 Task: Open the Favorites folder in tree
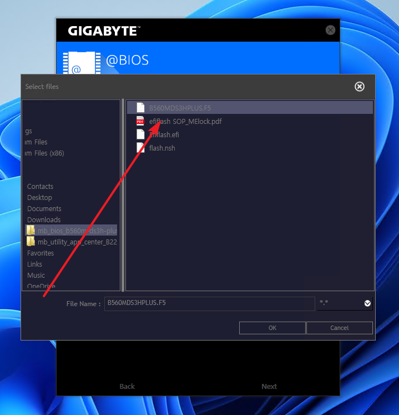click(x=41, y=253)
